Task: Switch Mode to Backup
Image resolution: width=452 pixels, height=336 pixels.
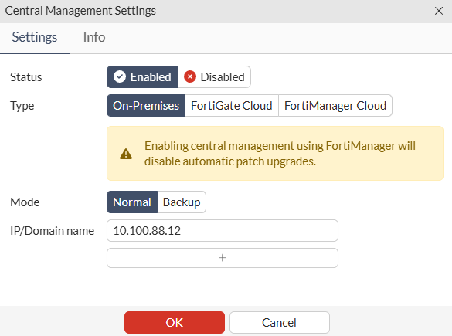Action: click(182, 202)
